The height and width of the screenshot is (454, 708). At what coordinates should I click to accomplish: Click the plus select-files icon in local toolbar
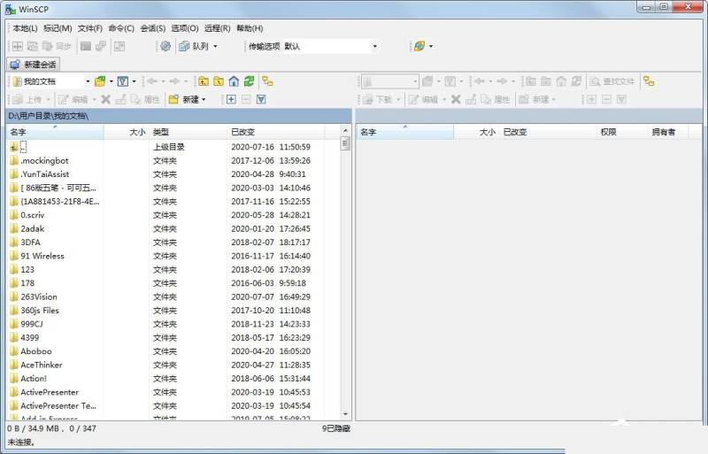coord(231,99)
